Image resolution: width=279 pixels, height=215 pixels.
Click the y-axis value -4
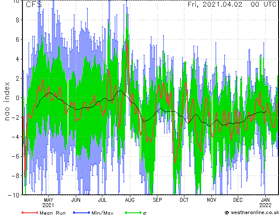[x=15, y=137]
